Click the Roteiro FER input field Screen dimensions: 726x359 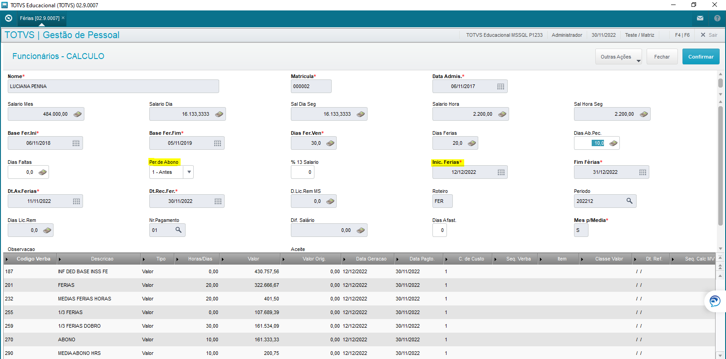point(442,202)
